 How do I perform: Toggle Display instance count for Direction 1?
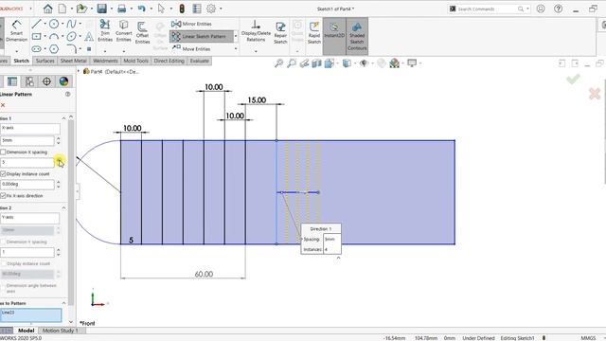(3, 174)
